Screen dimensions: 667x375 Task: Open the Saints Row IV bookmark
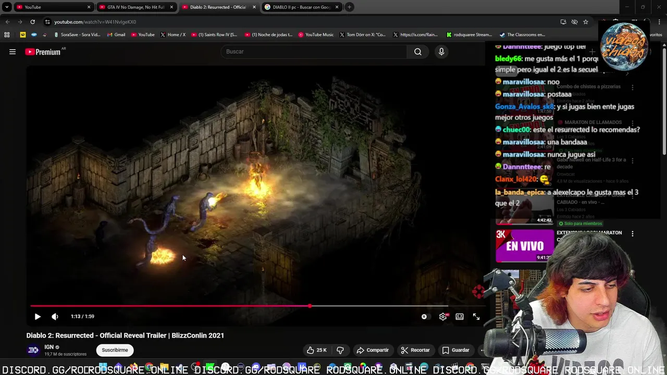[x=214, y=35]
